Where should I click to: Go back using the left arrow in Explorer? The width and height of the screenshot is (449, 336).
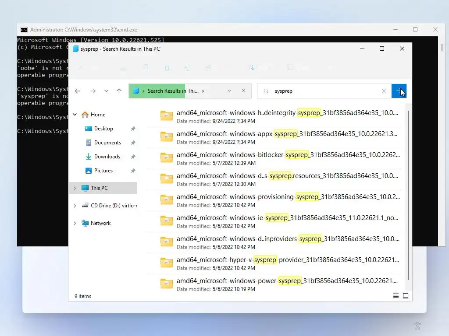point(78,91)
